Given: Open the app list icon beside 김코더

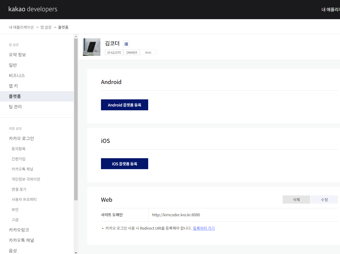Looking at the screenshot, I should 126,44.
